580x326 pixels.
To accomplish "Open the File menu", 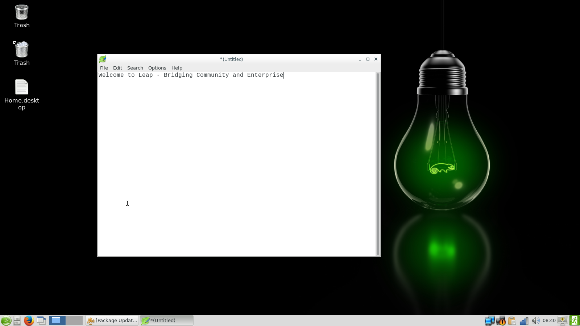I will click(x=104, y=68).
